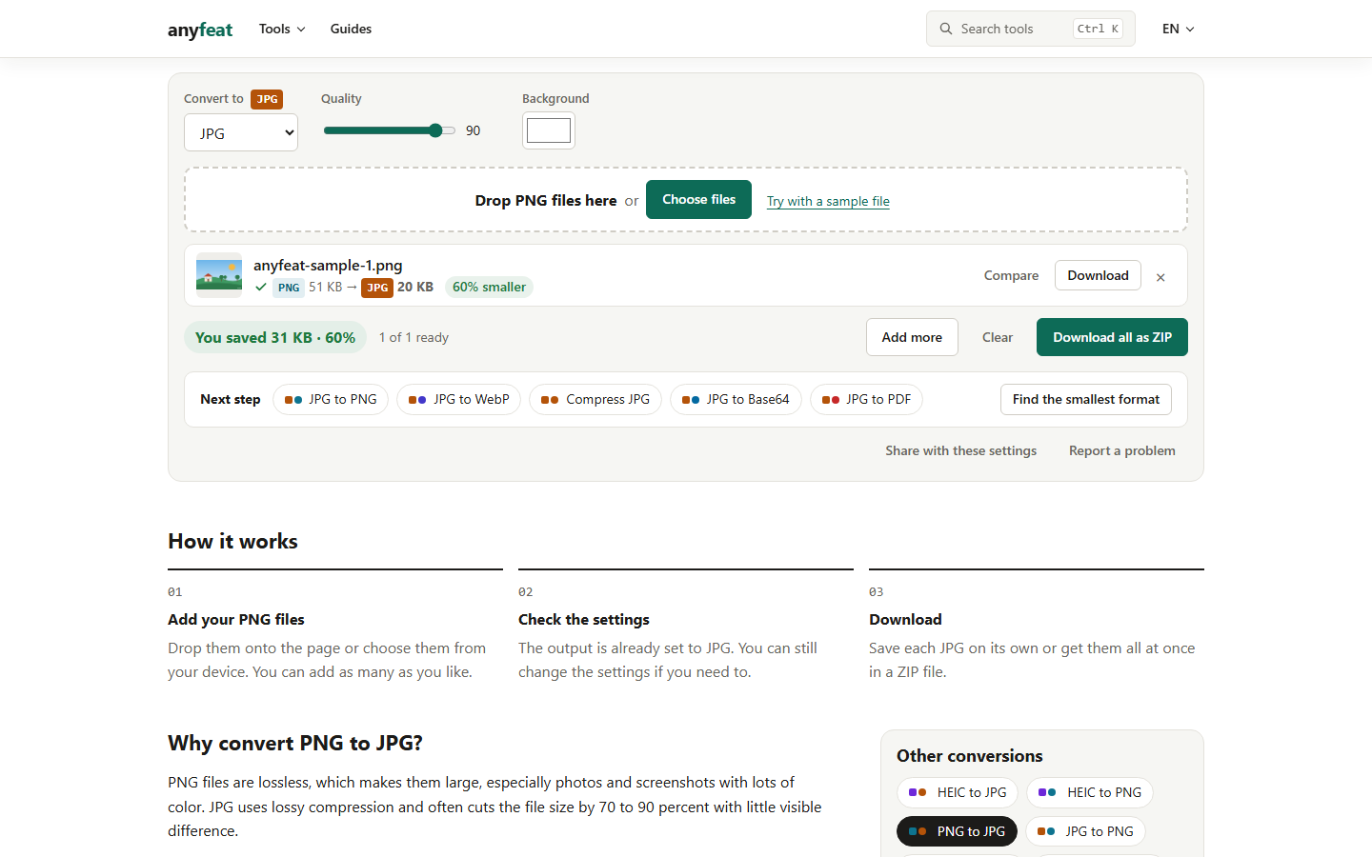This screenshot has height=857, width=1372.
Task: Click the anyfeat logo
Action: [200, 30]
